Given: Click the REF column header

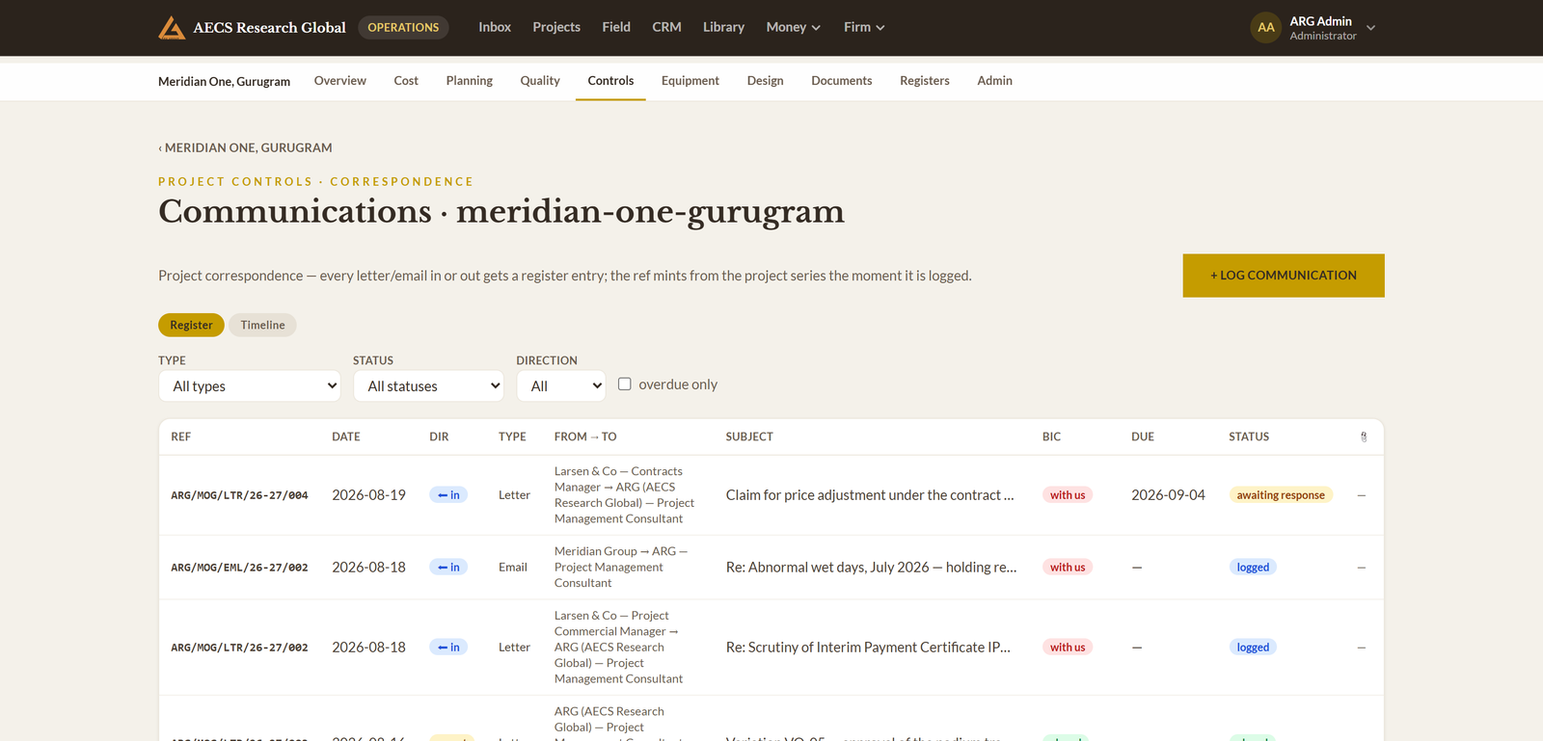Looking at the screenshot, I should (181, 437).
